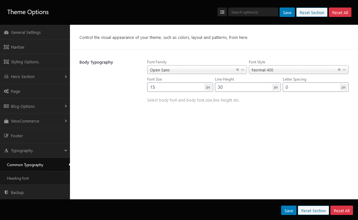Screen dimensions: 358x220
Task: Click the Hero Section icon
Action: pos(6,77)
